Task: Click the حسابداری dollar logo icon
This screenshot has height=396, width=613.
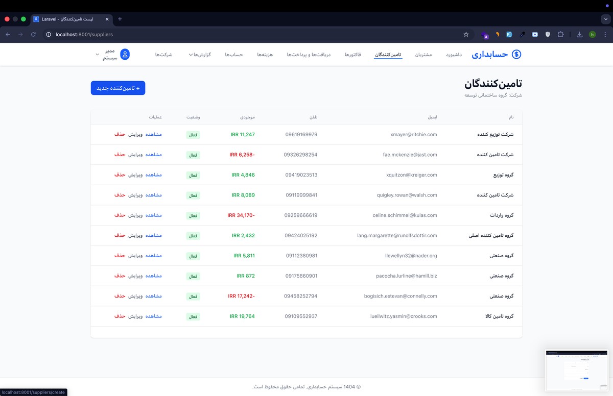Action: 515,54
